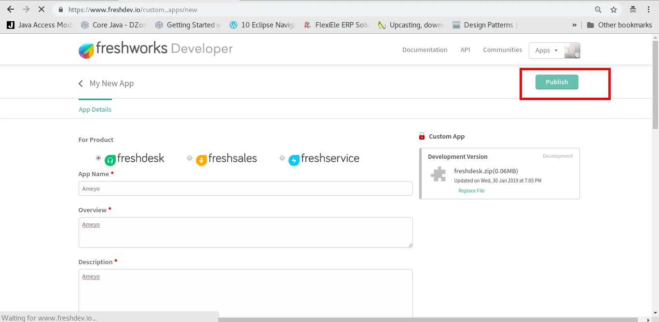Click the incognito icon in Chrome toolbar

(633, 10)
